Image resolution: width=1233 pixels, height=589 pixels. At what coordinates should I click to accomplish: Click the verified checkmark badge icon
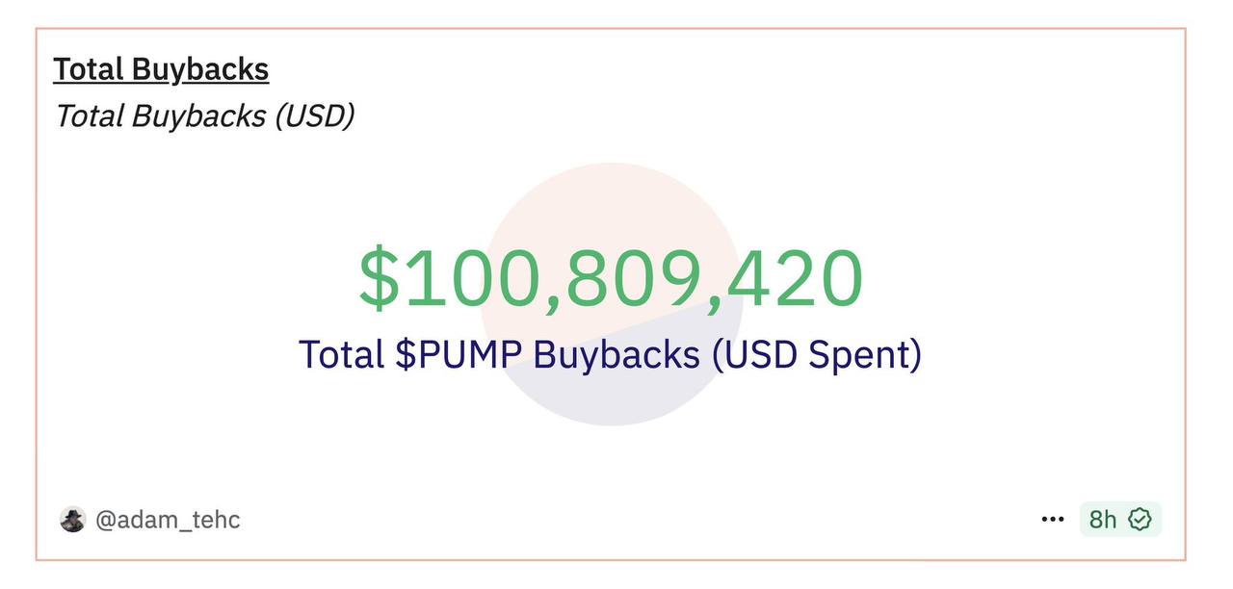(1140, 520)
